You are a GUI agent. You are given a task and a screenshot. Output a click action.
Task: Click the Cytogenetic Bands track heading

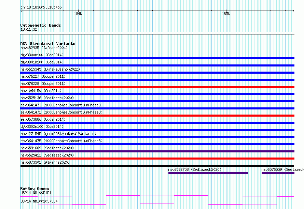41,25
